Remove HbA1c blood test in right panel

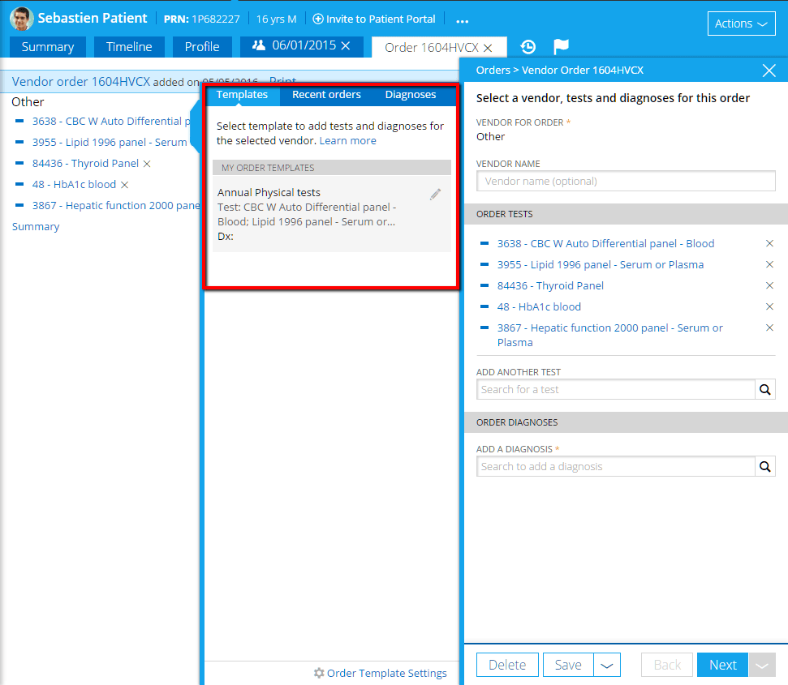[769, 306]
